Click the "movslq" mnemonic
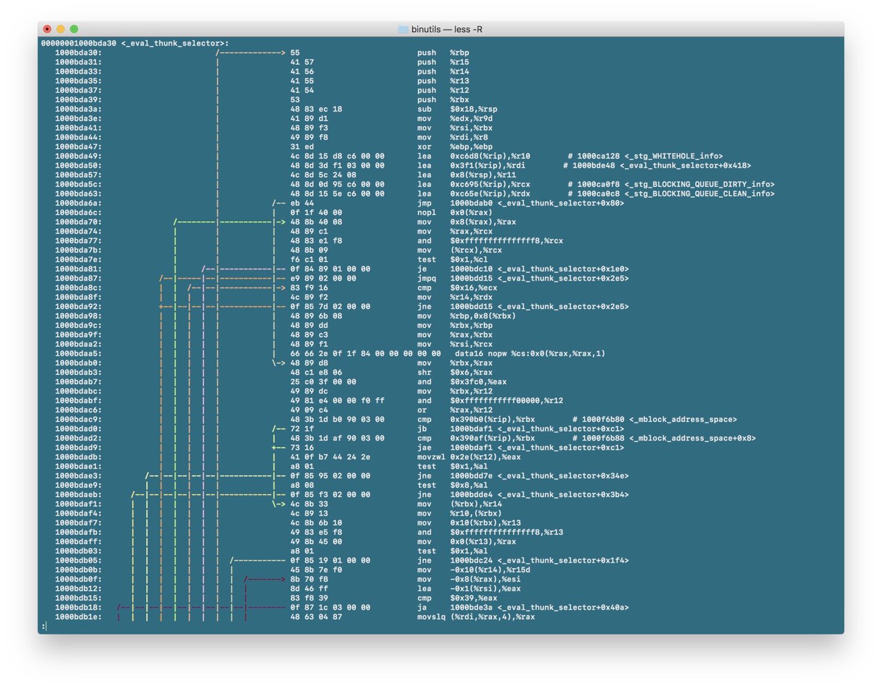 pyautogui.click(x=431, y=617)
